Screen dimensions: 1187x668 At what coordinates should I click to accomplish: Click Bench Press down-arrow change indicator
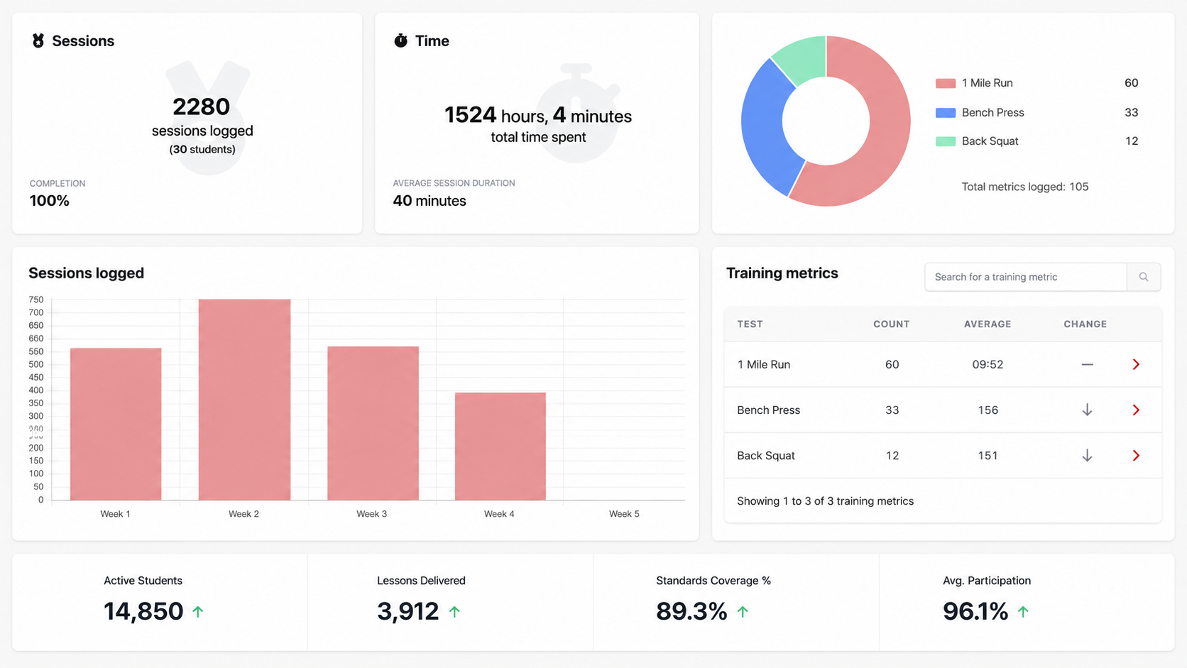1087,410
